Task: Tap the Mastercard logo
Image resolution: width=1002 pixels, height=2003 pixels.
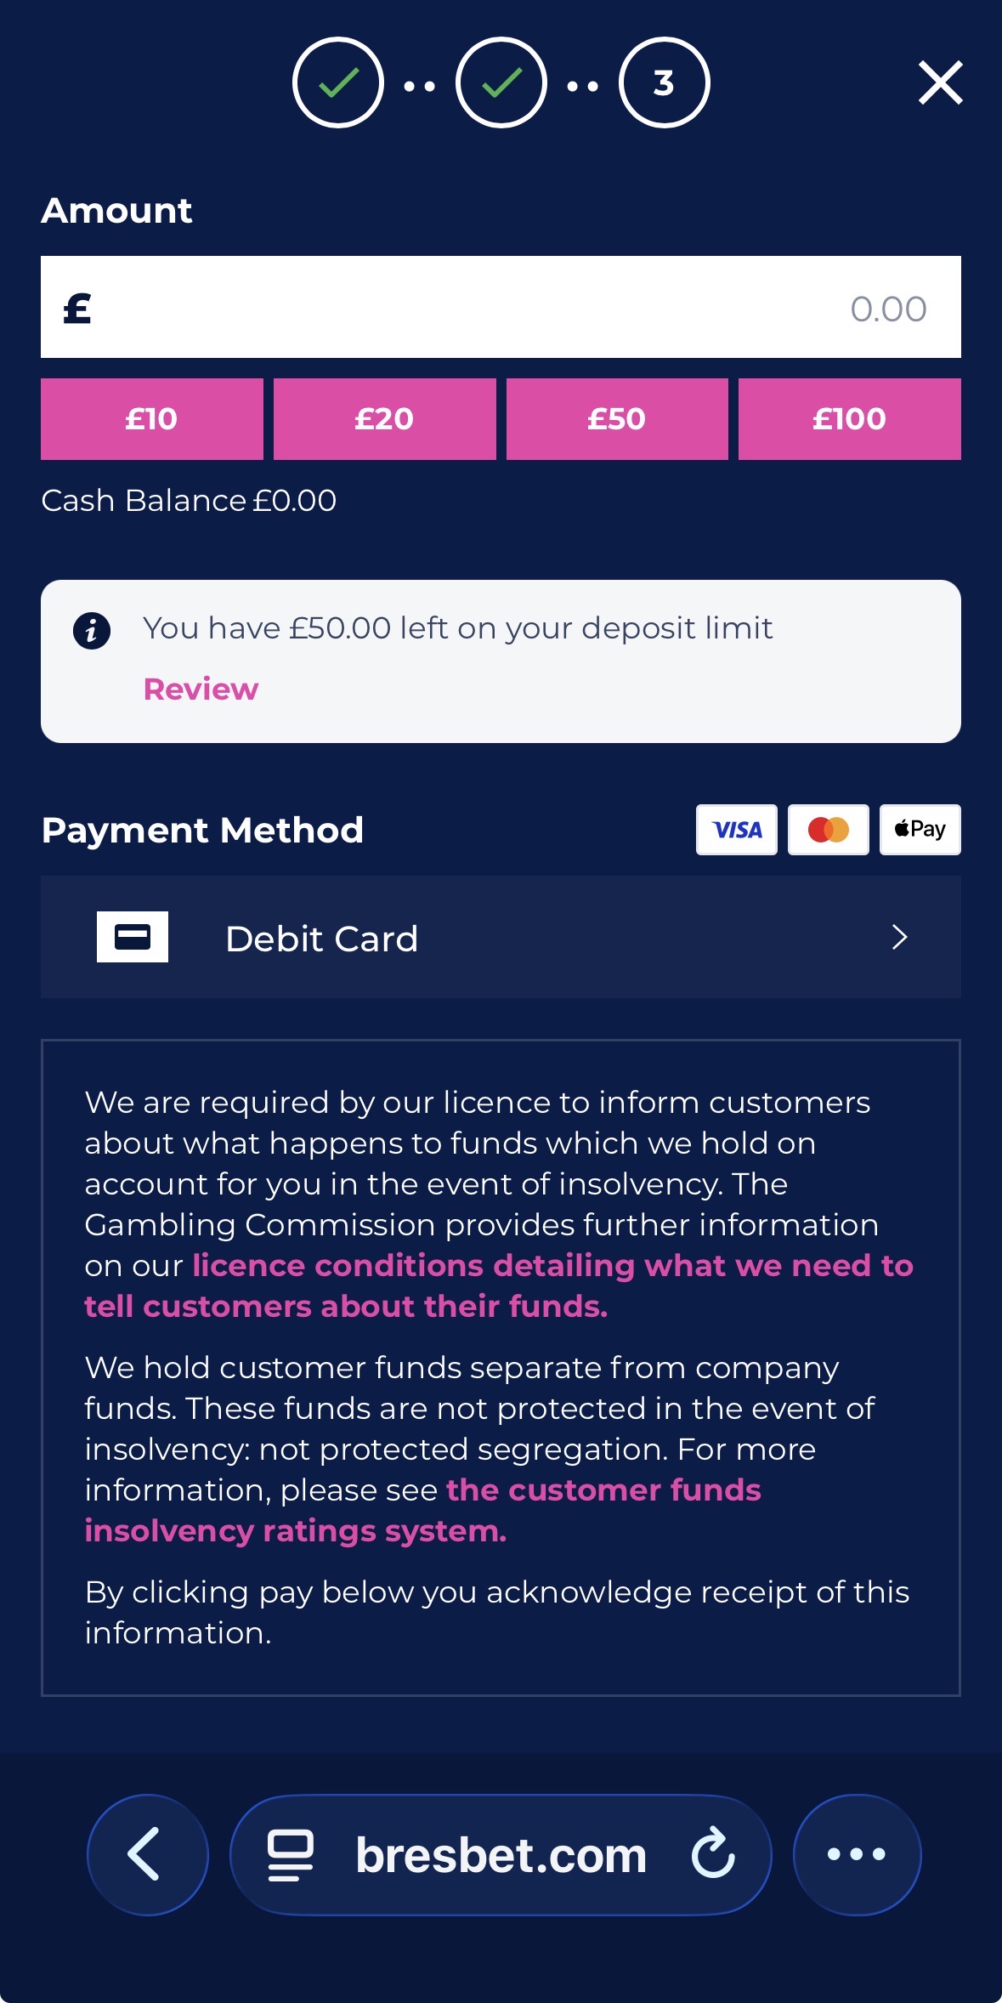Action: click(829, 830)
